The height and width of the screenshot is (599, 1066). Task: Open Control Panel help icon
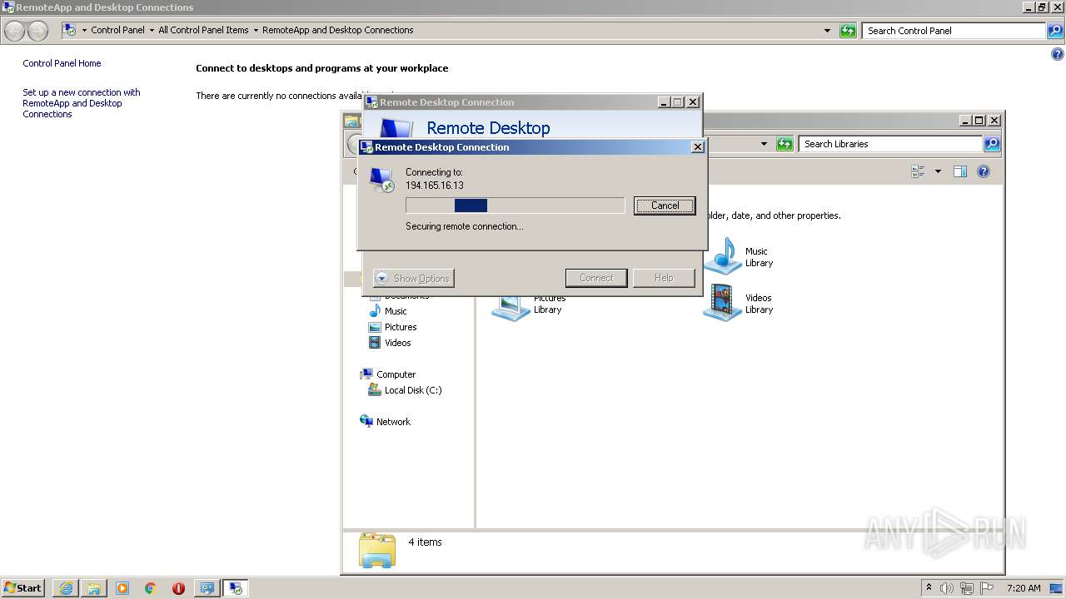pos(1058,55)
